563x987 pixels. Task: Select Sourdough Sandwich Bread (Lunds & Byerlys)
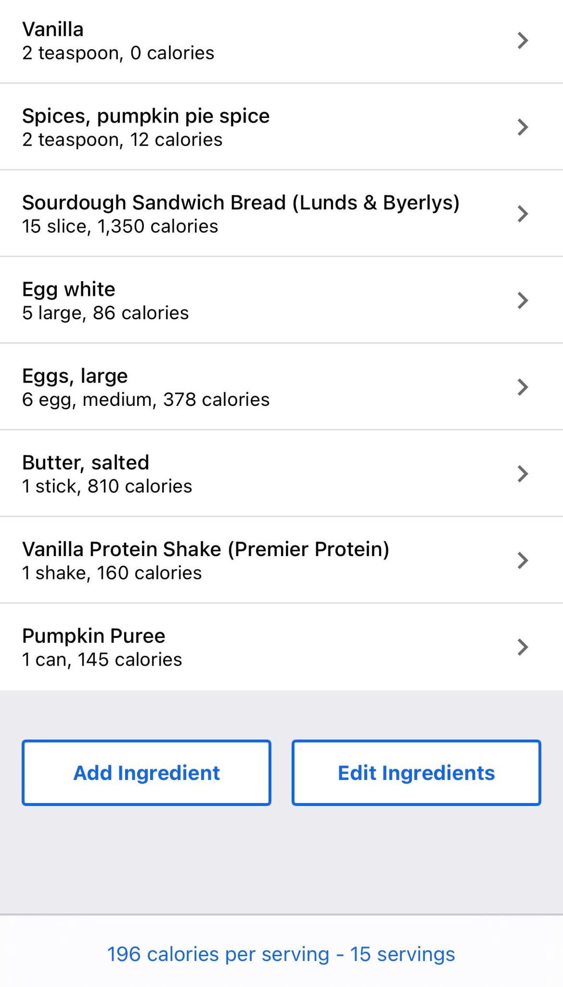[x=241, y=203]
